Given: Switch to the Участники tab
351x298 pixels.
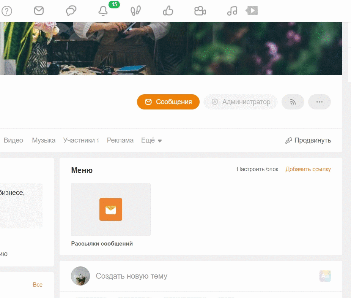Looking at the screenshot, I should pos(81,140).
